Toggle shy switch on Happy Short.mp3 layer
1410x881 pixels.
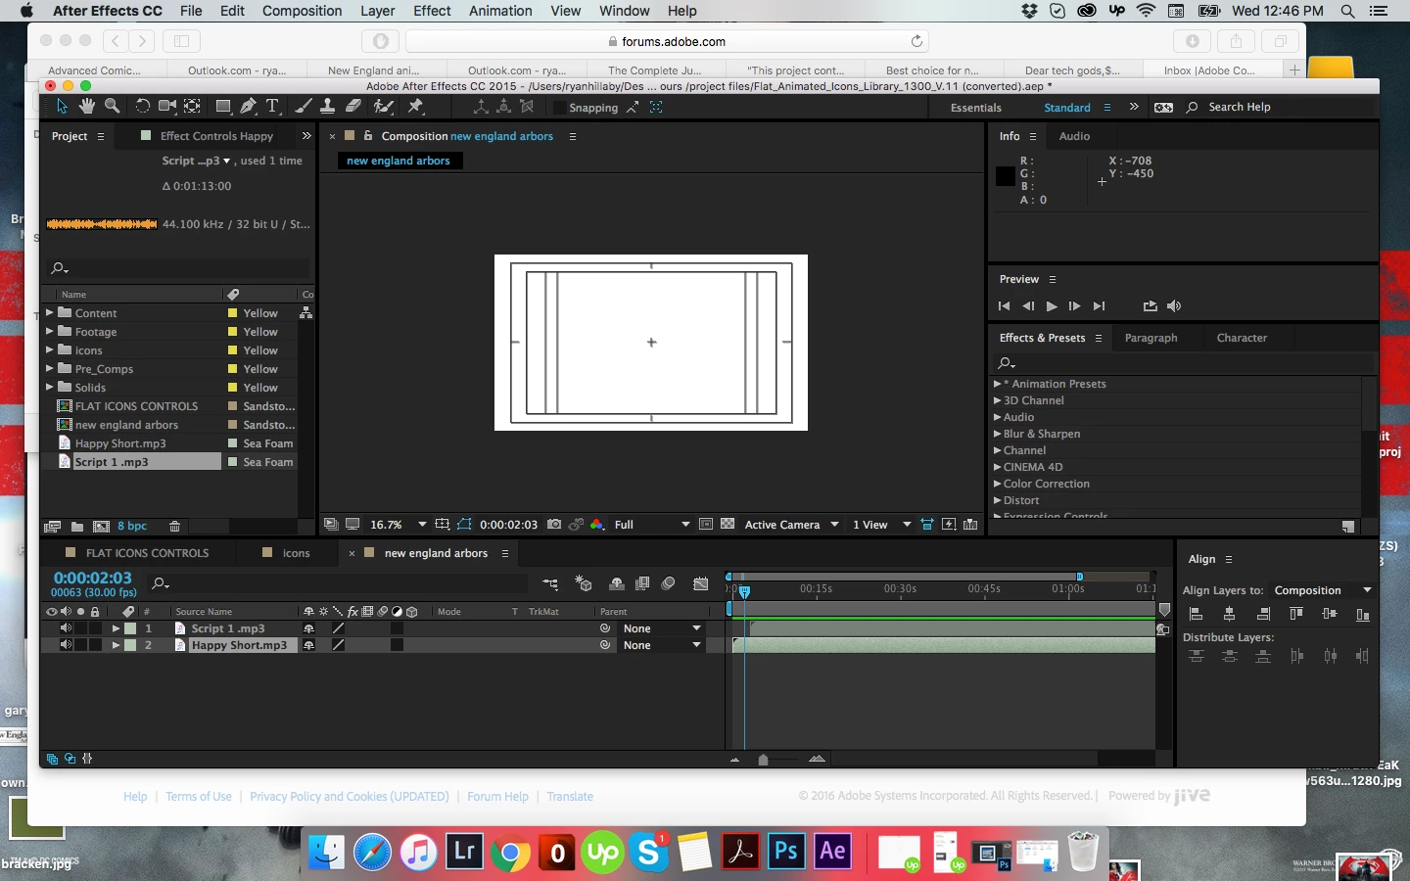point(309,645)
